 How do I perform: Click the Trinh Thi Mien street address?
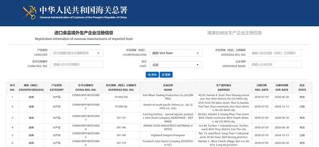coord(224,106)
